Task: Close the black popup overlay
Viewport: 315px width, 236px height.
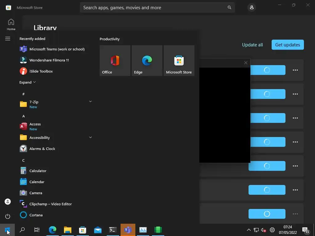Action: (245, 63)
